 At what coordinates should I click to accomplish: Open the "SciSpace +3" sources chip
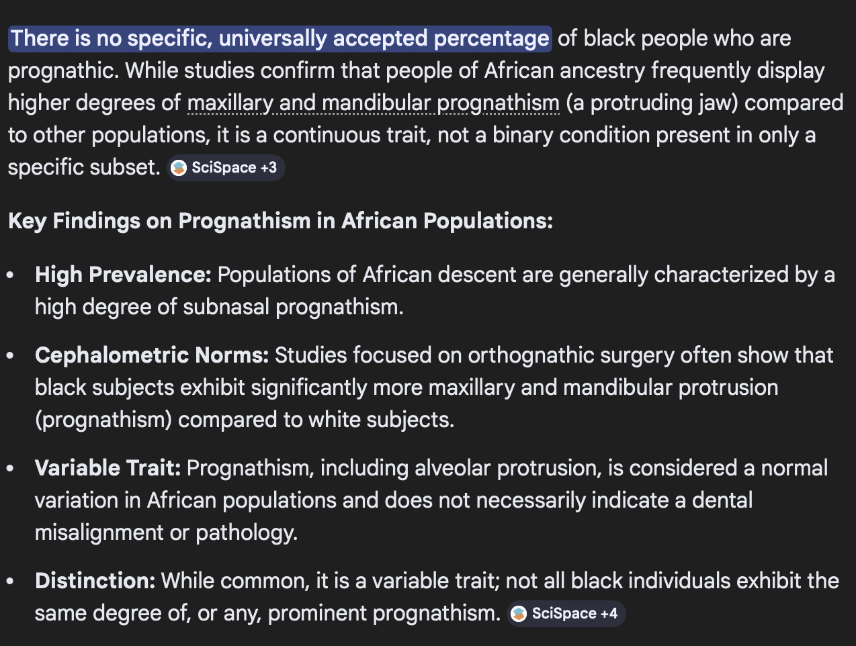226,168
